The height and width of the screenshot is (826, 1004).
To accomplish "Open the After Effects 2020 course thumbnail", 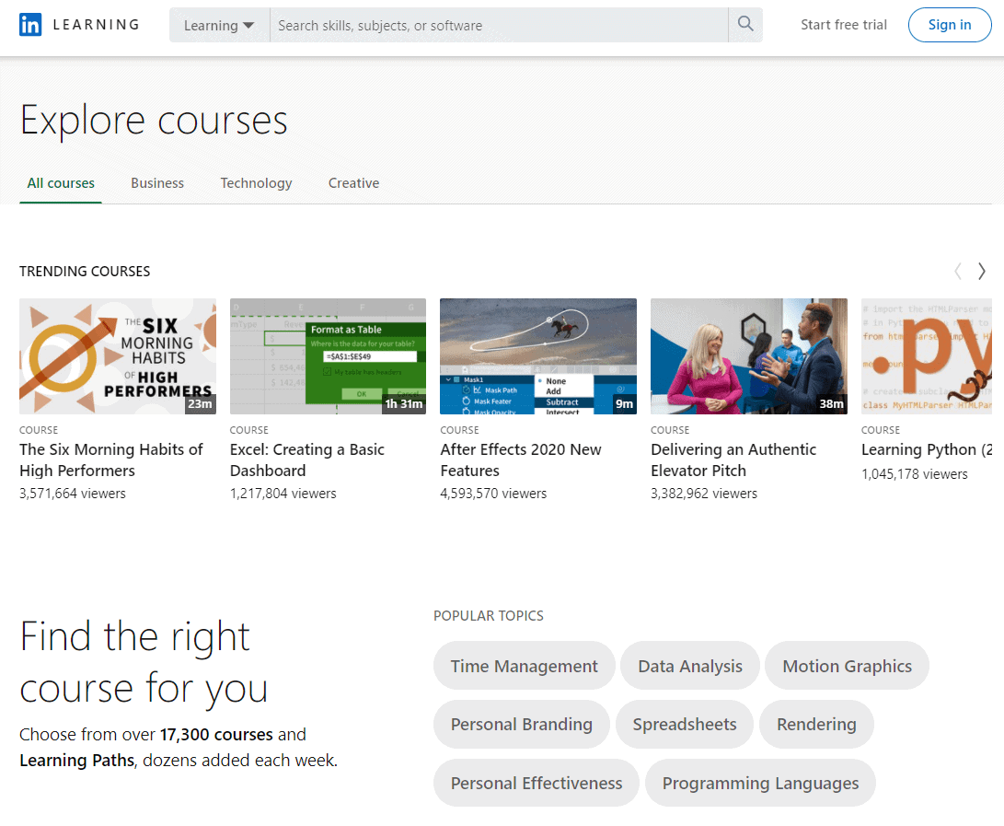I will pos(537,356).
